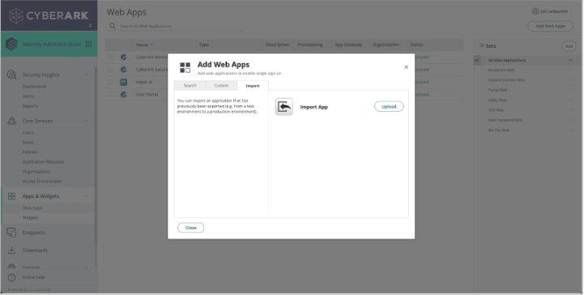Check the CyberArk Secure row checkbox
The width and height of the screenshot is (584, 295).
click(110, 69)
